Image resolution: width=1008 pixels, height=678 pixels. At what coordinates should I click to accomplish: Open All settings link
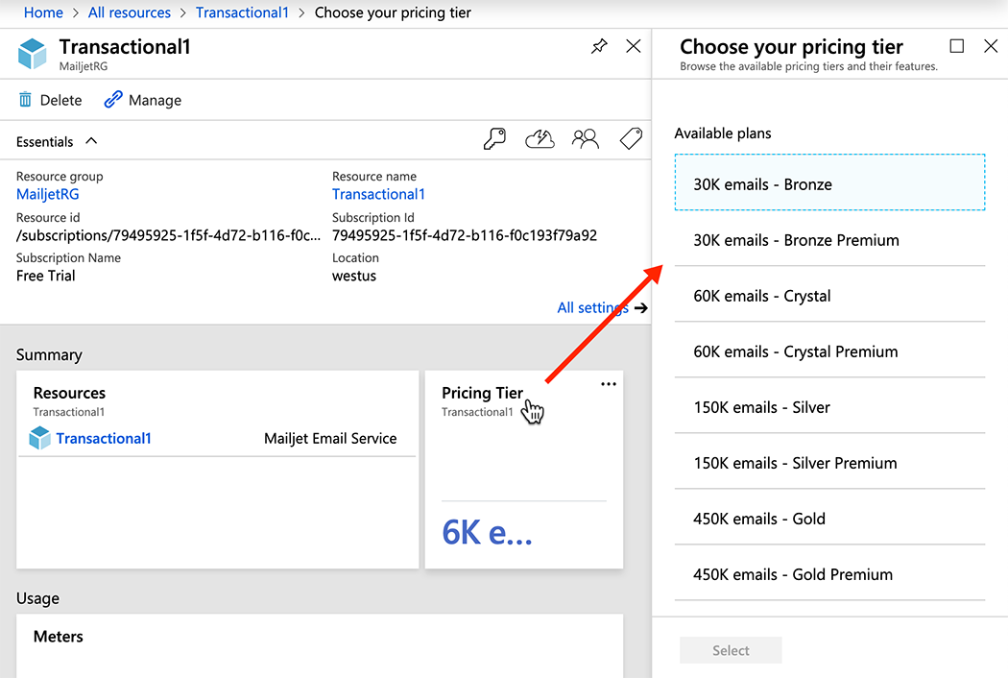click(x=592, y=307)
